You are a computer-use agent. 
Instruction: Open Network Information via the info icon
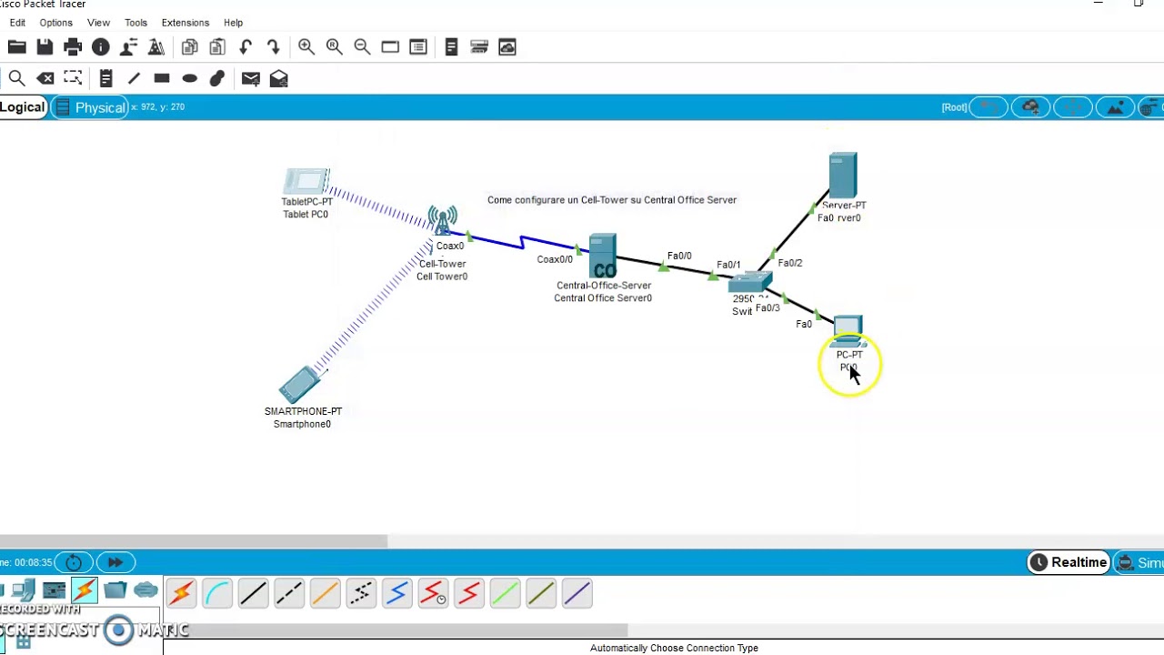click(x=101, y=47)
